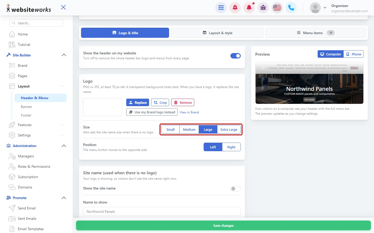Follow the View in Brand link
Viewport: 374px width, 233px height.
tap(189, 112)
